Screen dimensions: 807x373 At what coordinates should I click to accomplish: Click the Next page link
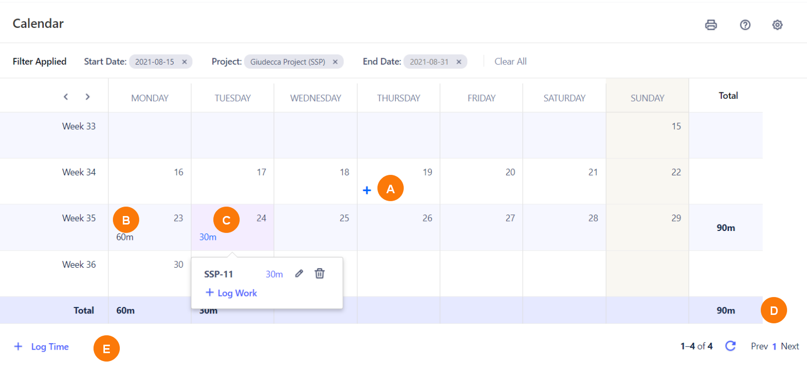(x=790, y=346)
